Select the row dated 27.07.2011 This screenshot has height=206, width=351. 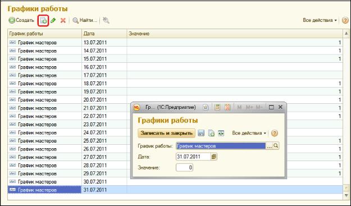click(x=175, y=157)
